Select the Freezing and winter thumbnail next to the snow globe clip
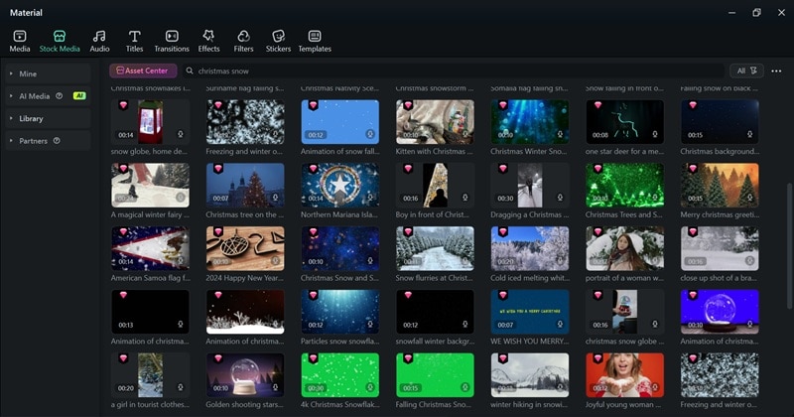 click(245, 121)
